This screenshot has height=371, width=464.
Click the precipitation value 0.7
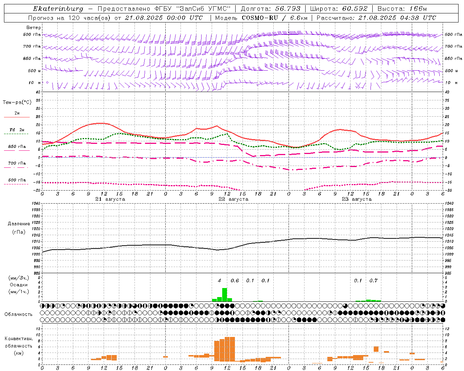(x=373, y=280)
